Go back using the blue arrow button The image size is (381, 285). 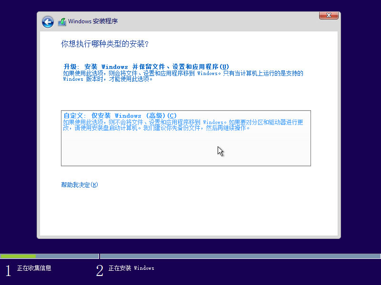pyautogui.click(x=48, y=22)
